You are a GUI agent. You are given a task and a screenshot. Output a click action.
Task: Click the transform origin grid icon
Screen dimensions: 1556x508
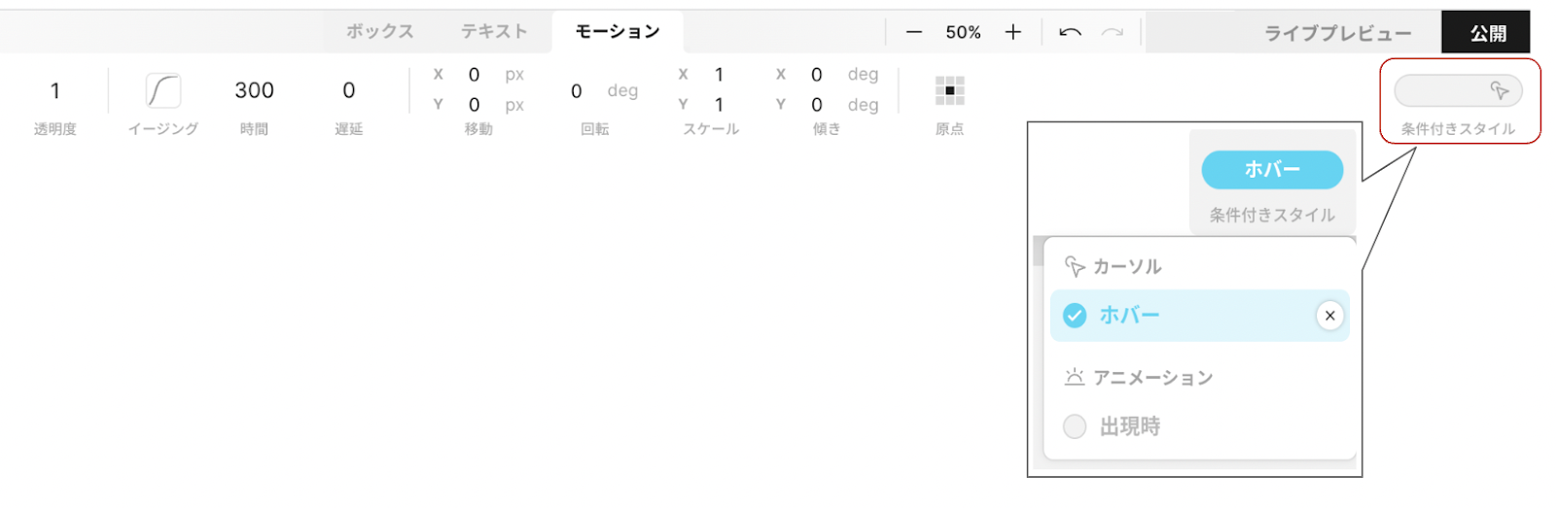click(x=950, y=90)
